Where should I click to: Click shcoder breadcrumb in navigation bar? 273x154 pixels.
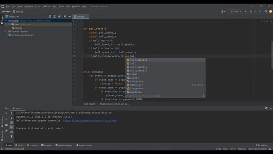[6, 12]
